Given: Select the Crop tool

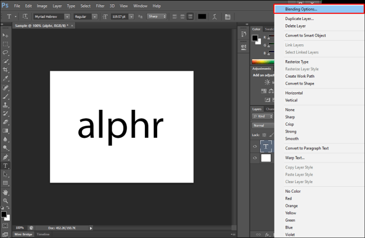Looking at the screenshot, I should pos(5,70).
